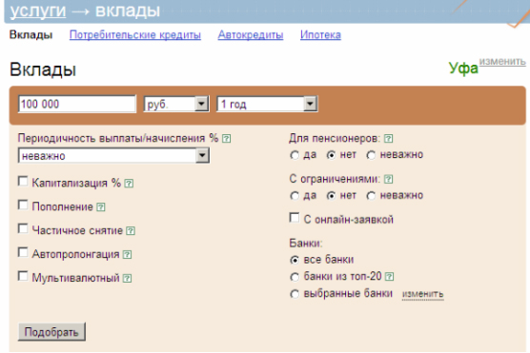
Task: Check the С онлайн-заявкой box
Action: pyautogui.click(x=295, y=218)
